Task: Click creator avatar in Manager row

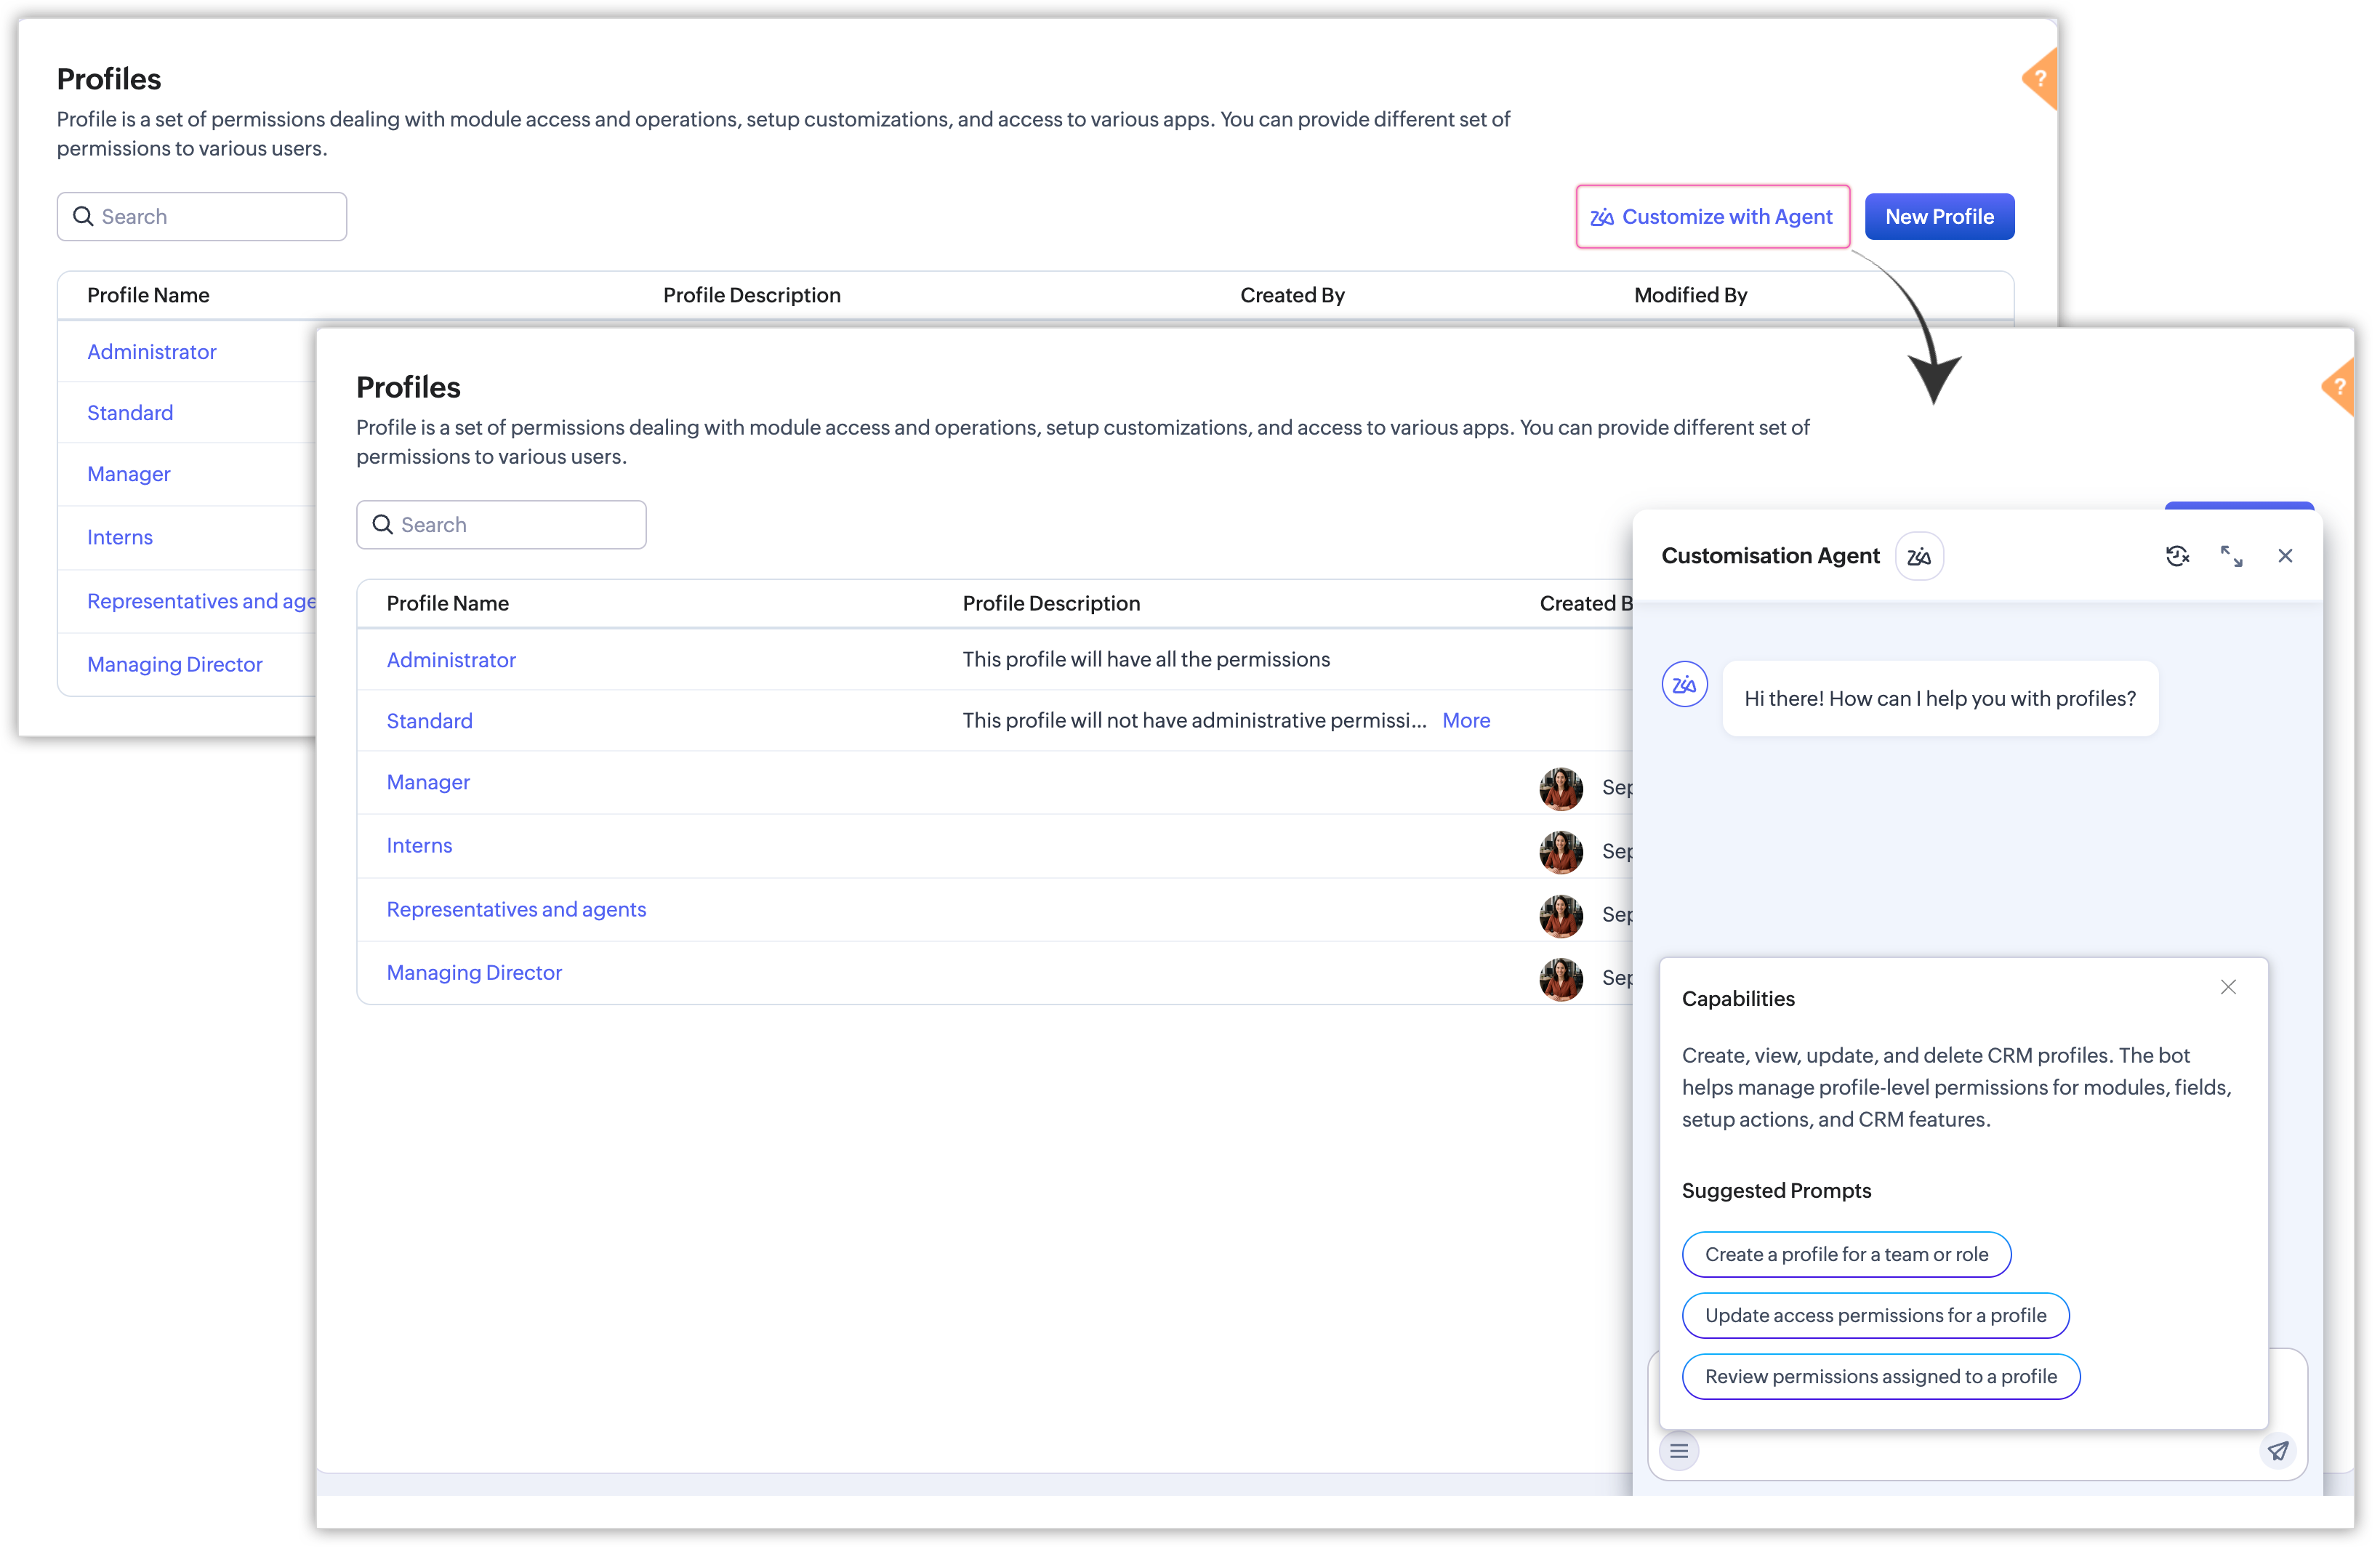Action: 1560,788
